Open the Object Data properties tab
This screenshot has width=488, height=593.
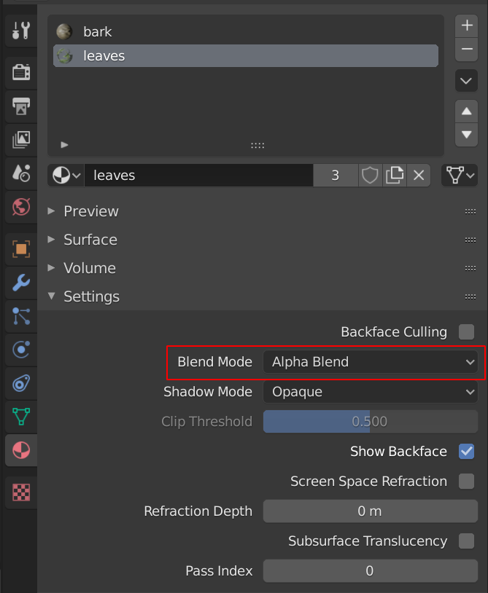(x=21, y=417)
